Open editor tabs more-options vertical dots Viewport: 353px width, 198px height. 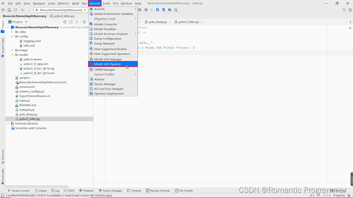click(x=350, y=22)
